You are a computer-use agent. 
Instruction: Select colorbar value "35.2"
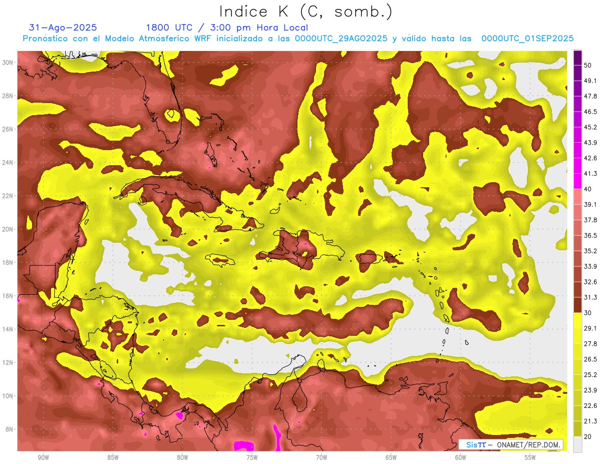(590, 251)
